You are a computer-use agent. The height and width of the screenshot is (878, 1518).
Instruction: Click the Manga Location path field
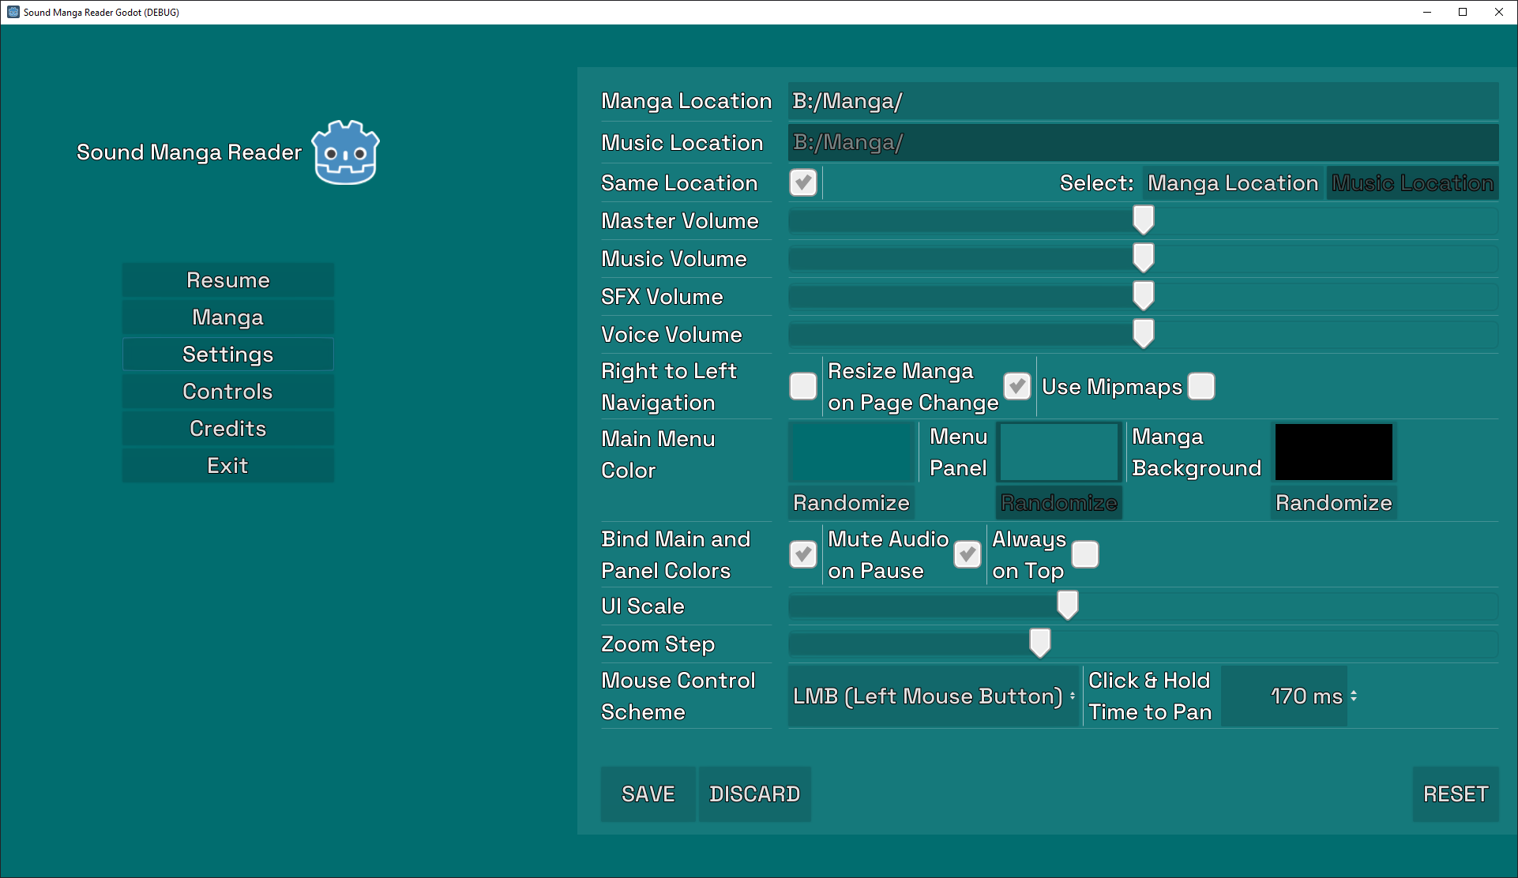point(1143,101)
